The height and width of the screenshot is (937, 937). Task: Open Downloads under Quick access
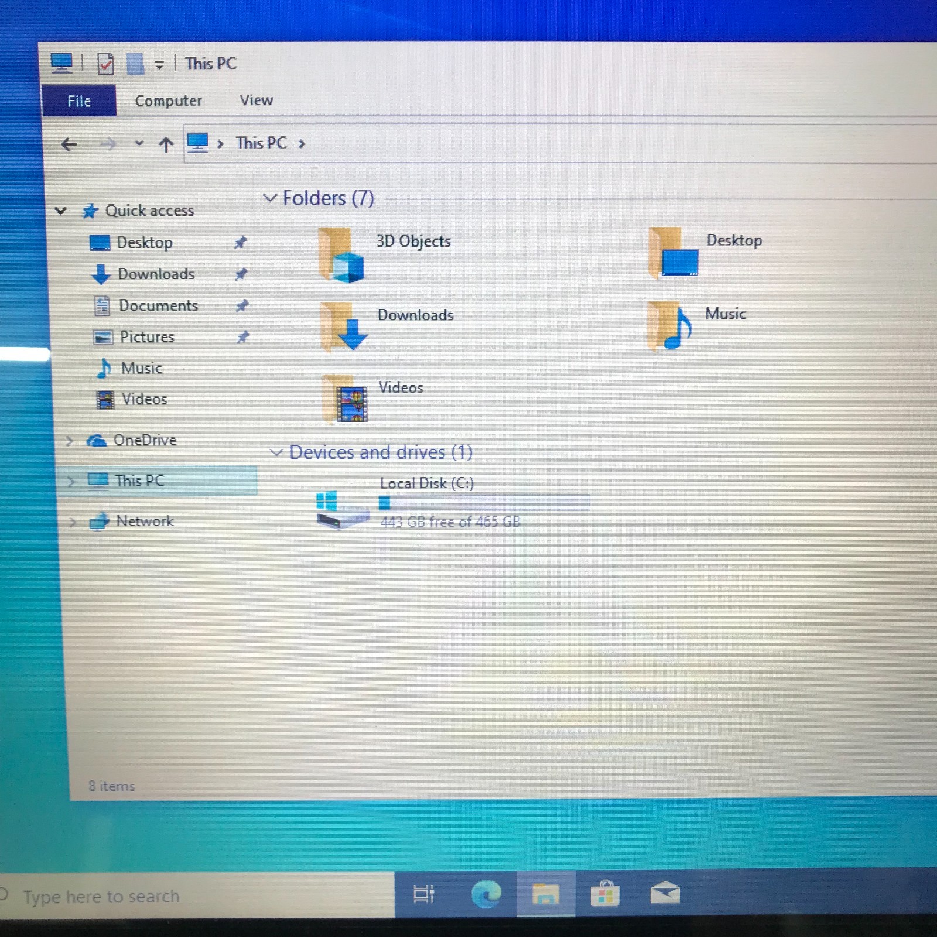(x=156, y=274)
